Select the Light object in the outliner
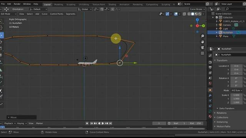The width and height of the screenshot is (246, 138). point(226,29)
